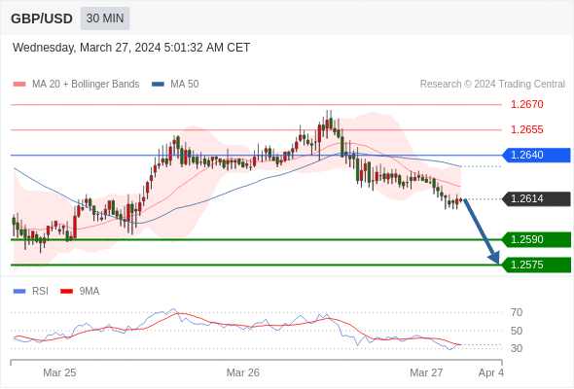574x389 pixels.
Task: Click the RSI 70 axis value
Action: point(517,312)
